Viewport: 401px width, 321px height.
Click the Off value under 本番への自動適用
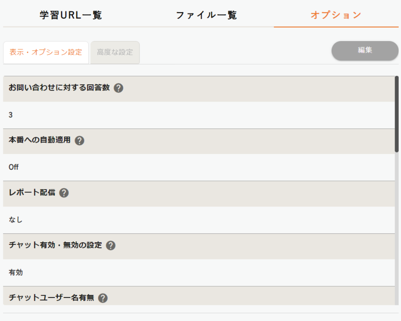pos(14,167)
